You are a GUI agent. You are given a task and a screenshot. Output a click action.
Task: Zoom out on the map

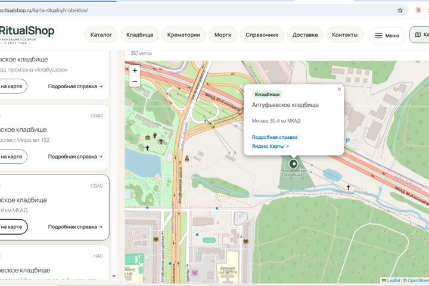coord(135,81)
